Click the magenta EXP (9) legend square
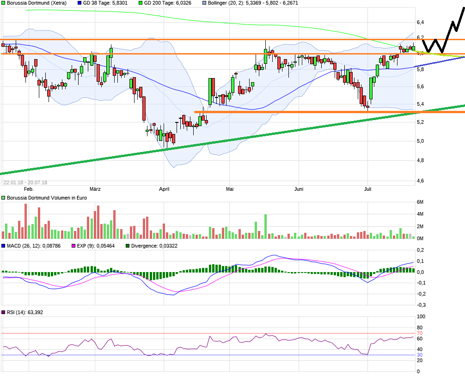The image size is (465, 376). (73, 246)
